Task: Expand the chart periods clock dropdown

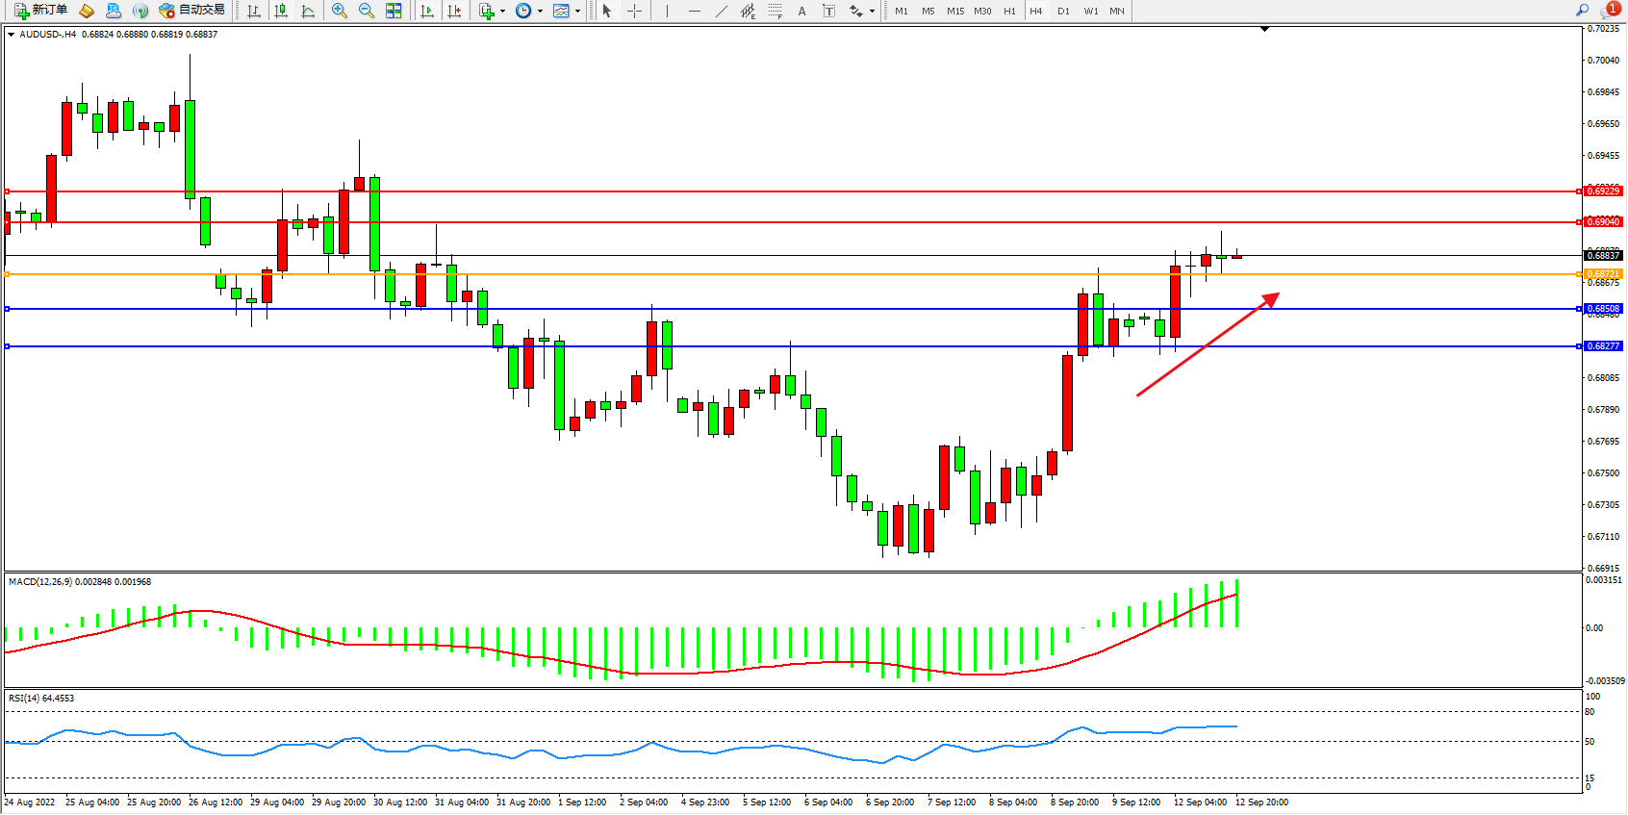Action: point(540,12)
